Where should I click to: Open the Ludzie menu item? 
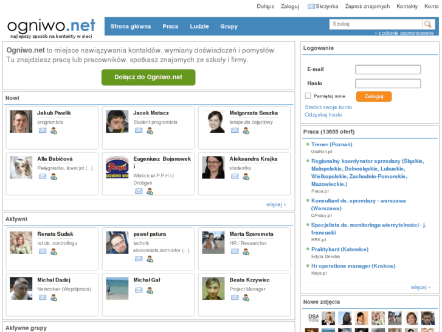tap(199, 26)
